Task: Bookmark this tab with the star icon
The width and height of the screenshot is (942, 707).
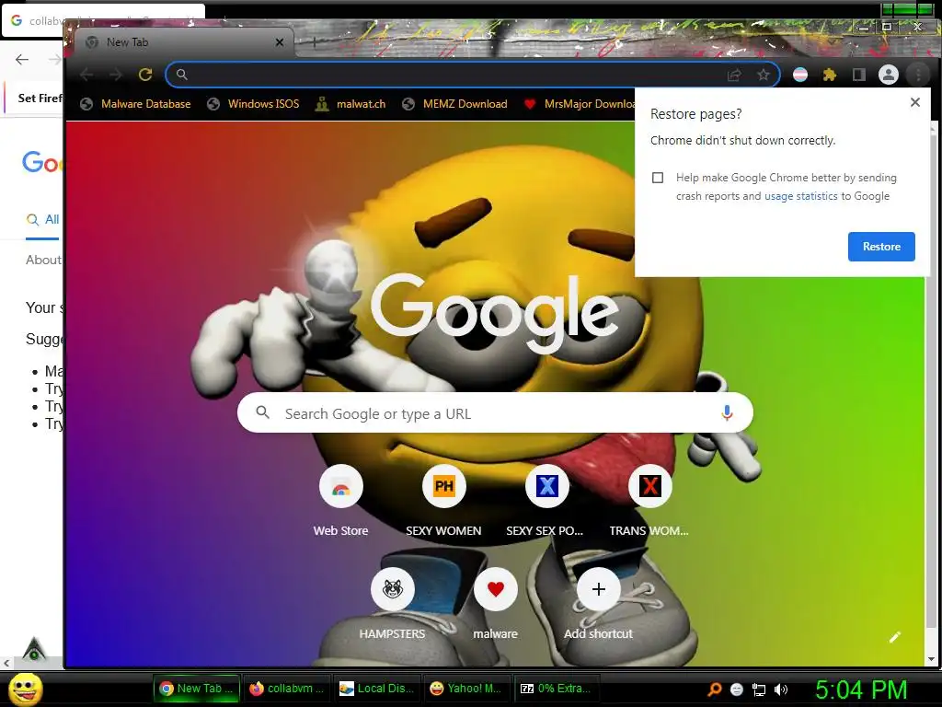Action: (763, 75)
